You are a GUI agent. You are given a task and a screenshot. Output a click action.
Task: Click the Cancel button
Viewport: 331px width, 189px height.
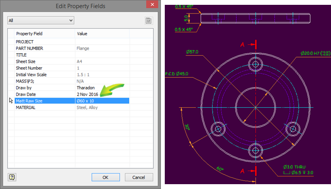click(139, 177)
